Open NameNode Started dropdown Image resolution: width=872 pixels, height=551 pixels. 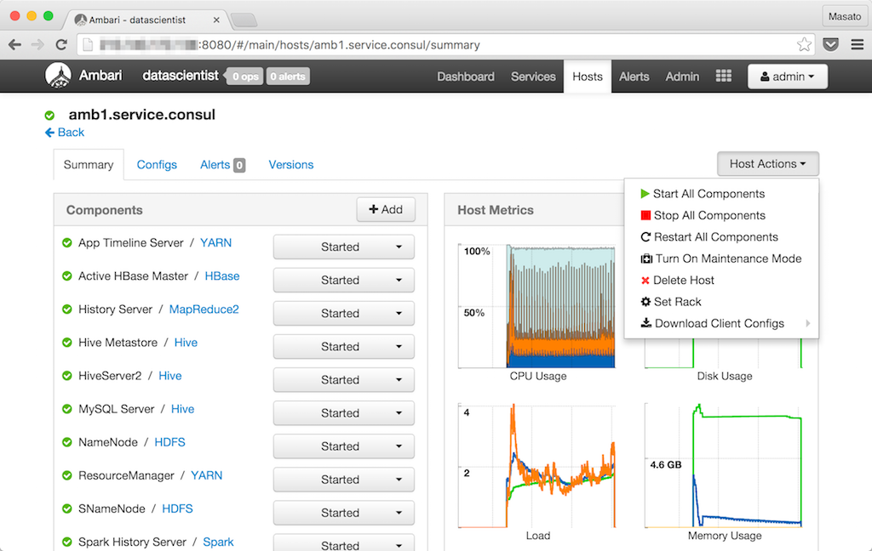point(344,446)
